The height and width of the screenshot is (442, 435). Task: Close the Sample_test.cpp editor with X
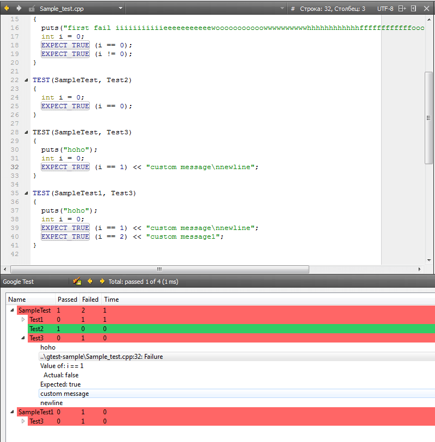tap(426, 9)
